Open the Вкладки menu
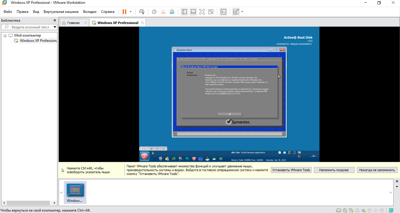 tap(90, 12)
